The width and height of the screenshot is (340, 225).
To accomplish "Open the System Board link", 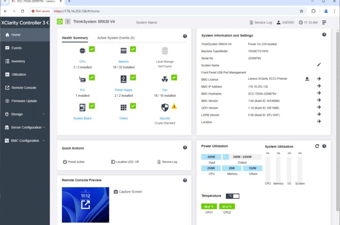I will tap(82, 118).
